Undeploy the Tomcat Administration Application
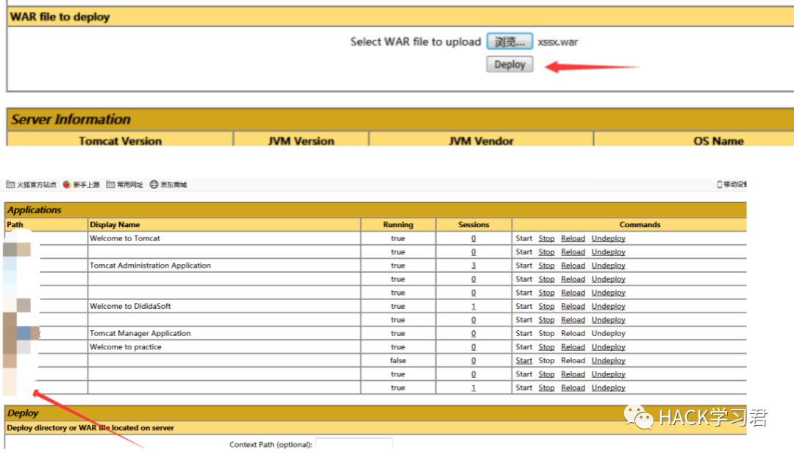Image resolution: width=794 pixels, height=453 pixels. click(608, 265)
